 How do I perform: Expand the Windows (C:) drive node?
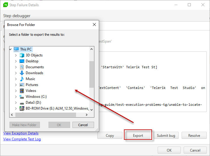pyautogui.click(x=16, y=97)
